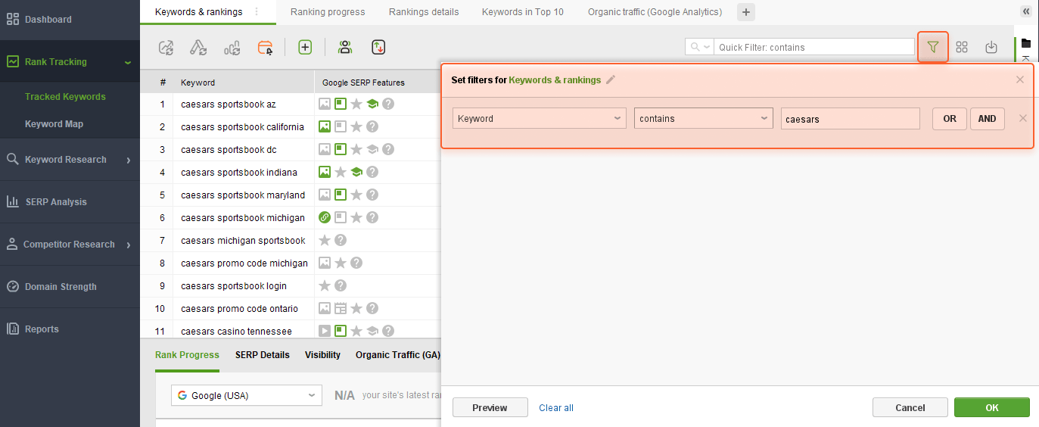Click the Quick Filter search field
The image size is (1039, 427).
point(814,47)
